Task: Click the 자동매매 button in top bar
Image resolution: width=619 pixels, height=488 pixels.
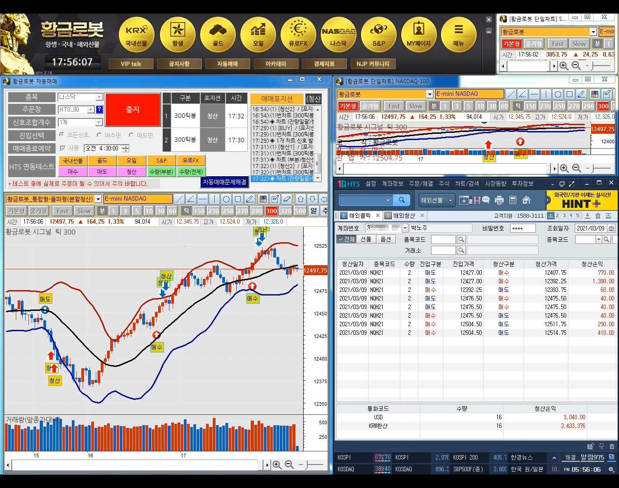Action: [227, 64]
